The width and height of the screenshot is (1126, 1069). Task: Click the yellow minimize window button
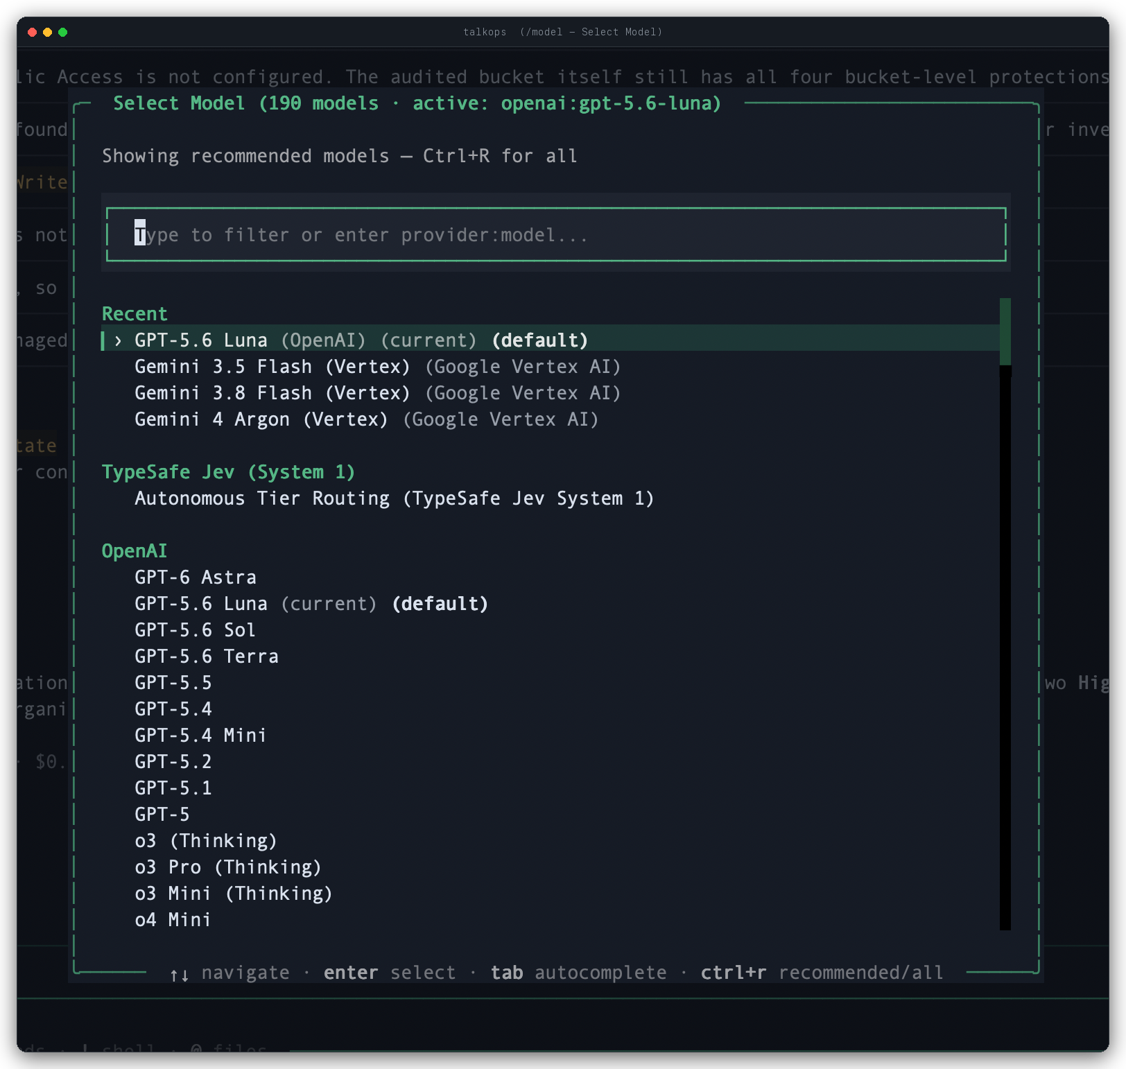pos(47,32)
